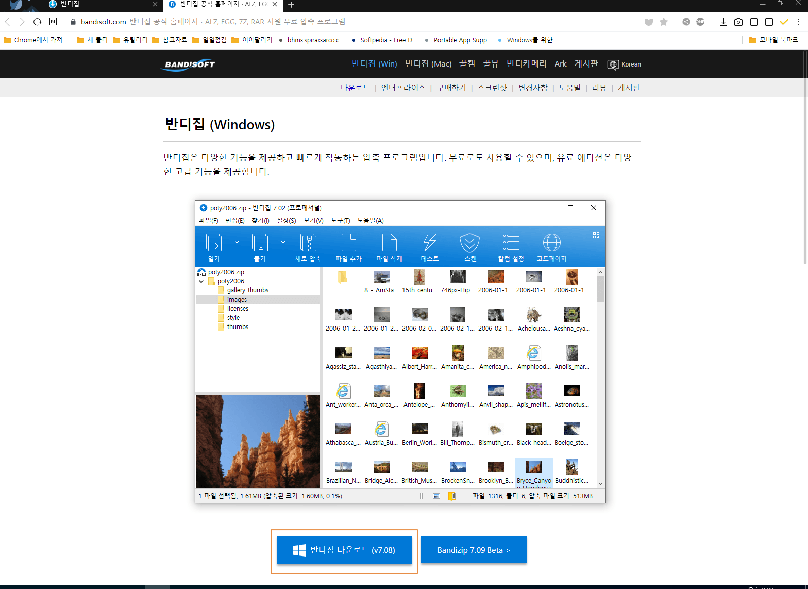Open the 설정(S) menu
This screenshot has width=808, height=589.
[286, 220]
